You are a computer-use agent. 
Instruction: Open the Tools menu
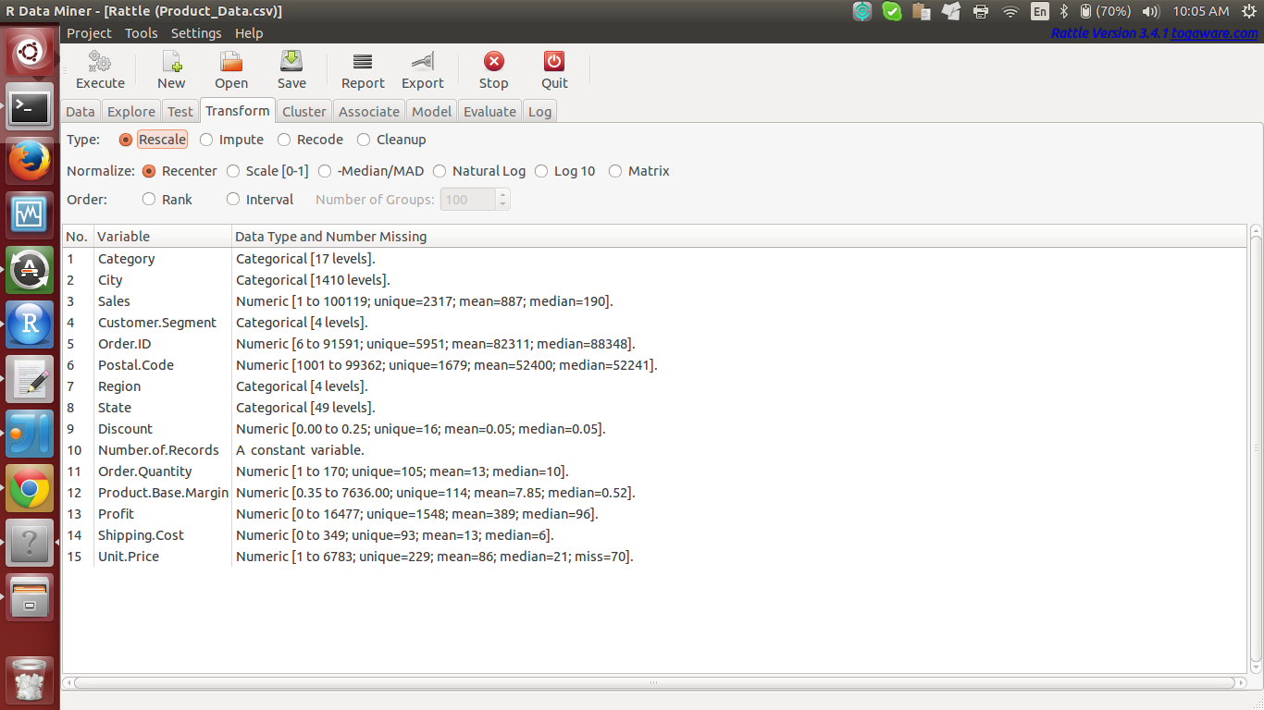pos(142,33)
